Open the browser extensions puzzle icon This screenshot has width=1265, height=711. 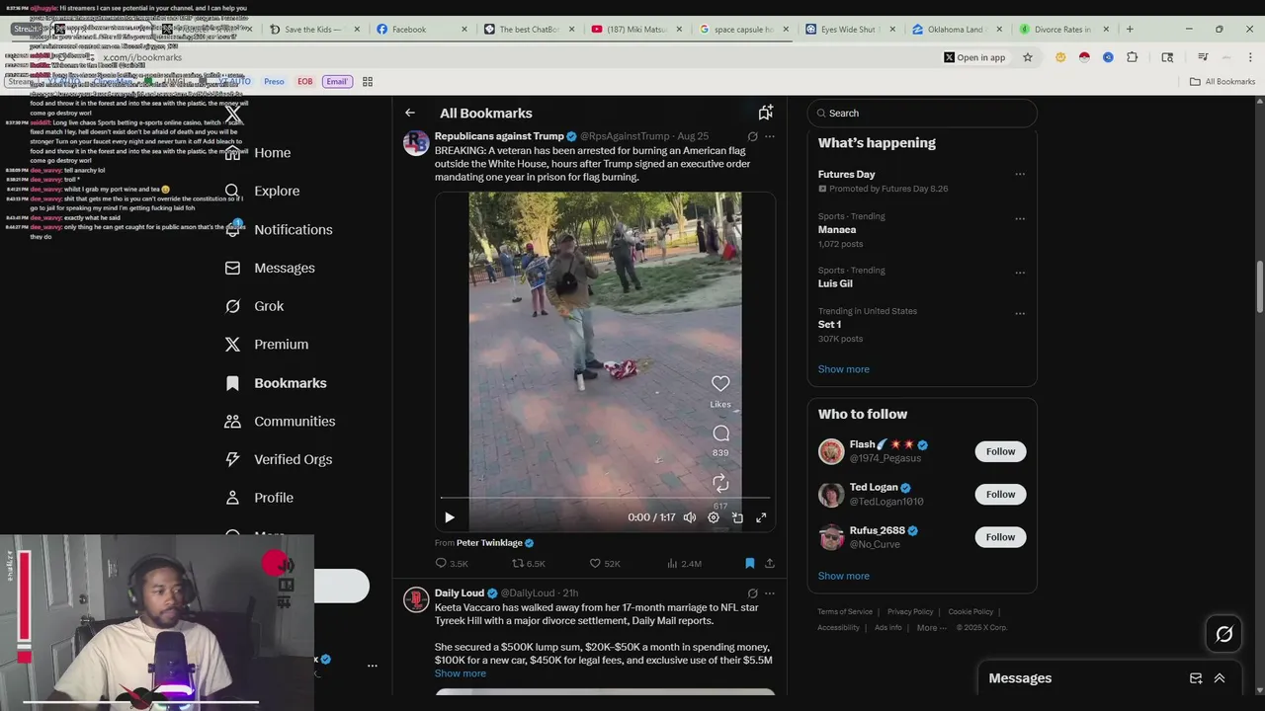coord(1132,57)
